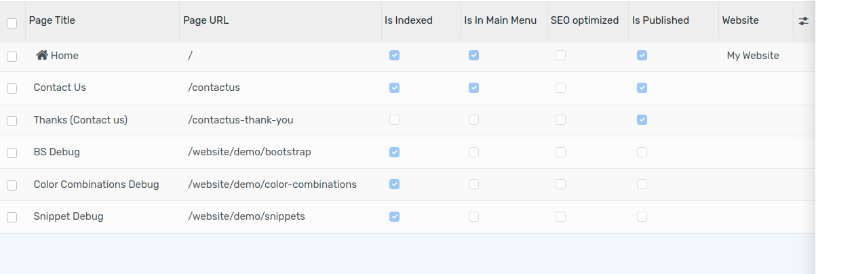Viewport: 854px width, 274px height.
Task: Select the BS Debug row checkbox
Action: point(12,153)
